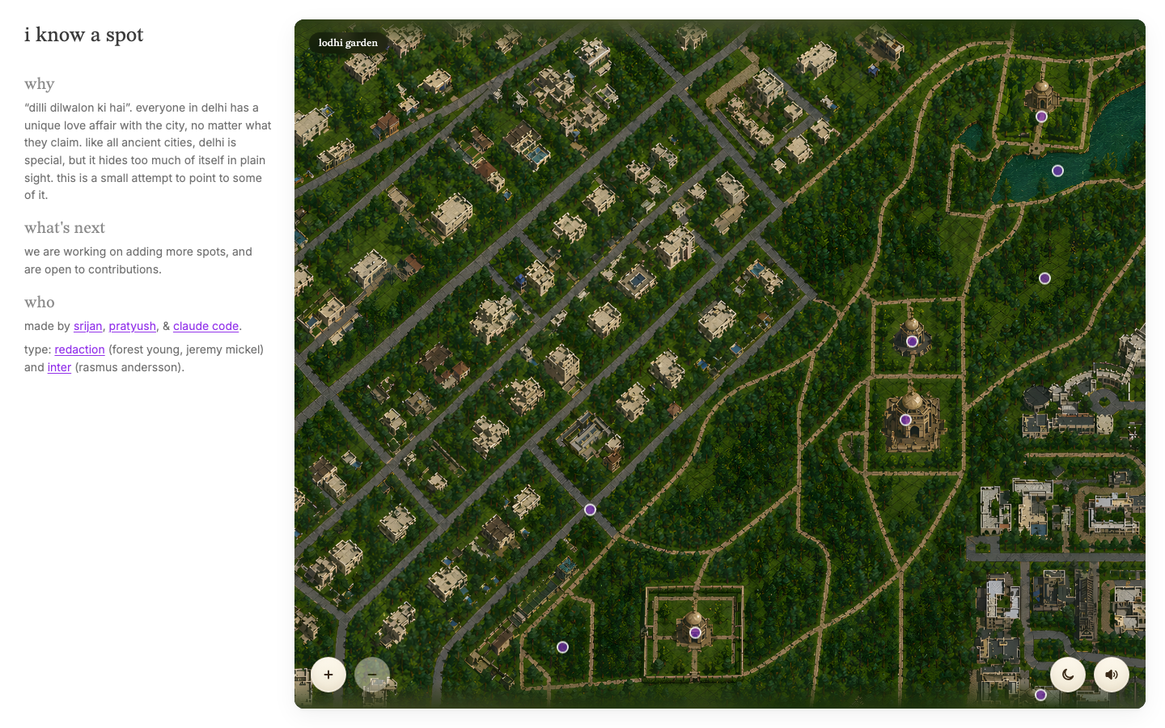Image resolution: width=1165 pixels, height=728 pixels.
Task: Select the marker beside the sound button
Action: [x=1040, y=695]
